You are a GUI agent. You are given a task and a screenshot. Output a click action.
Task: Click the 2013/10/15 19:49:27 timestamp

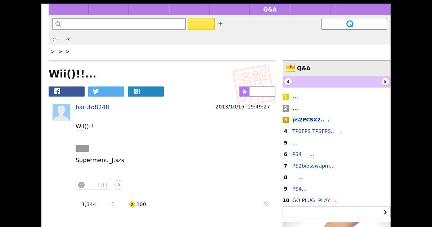pyautogui.click(x=243, y=107)
